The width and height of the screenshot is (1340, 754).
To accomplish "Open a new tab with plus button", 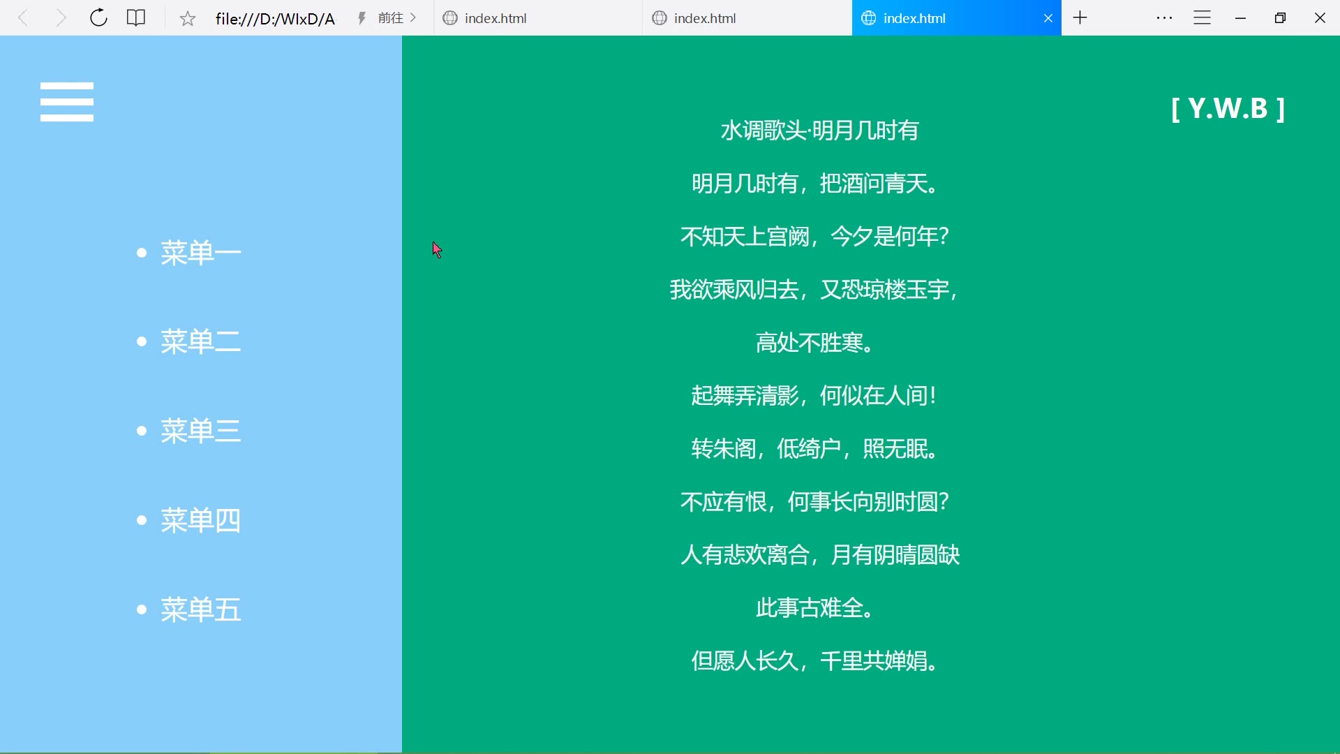I will coord(1080,18).
